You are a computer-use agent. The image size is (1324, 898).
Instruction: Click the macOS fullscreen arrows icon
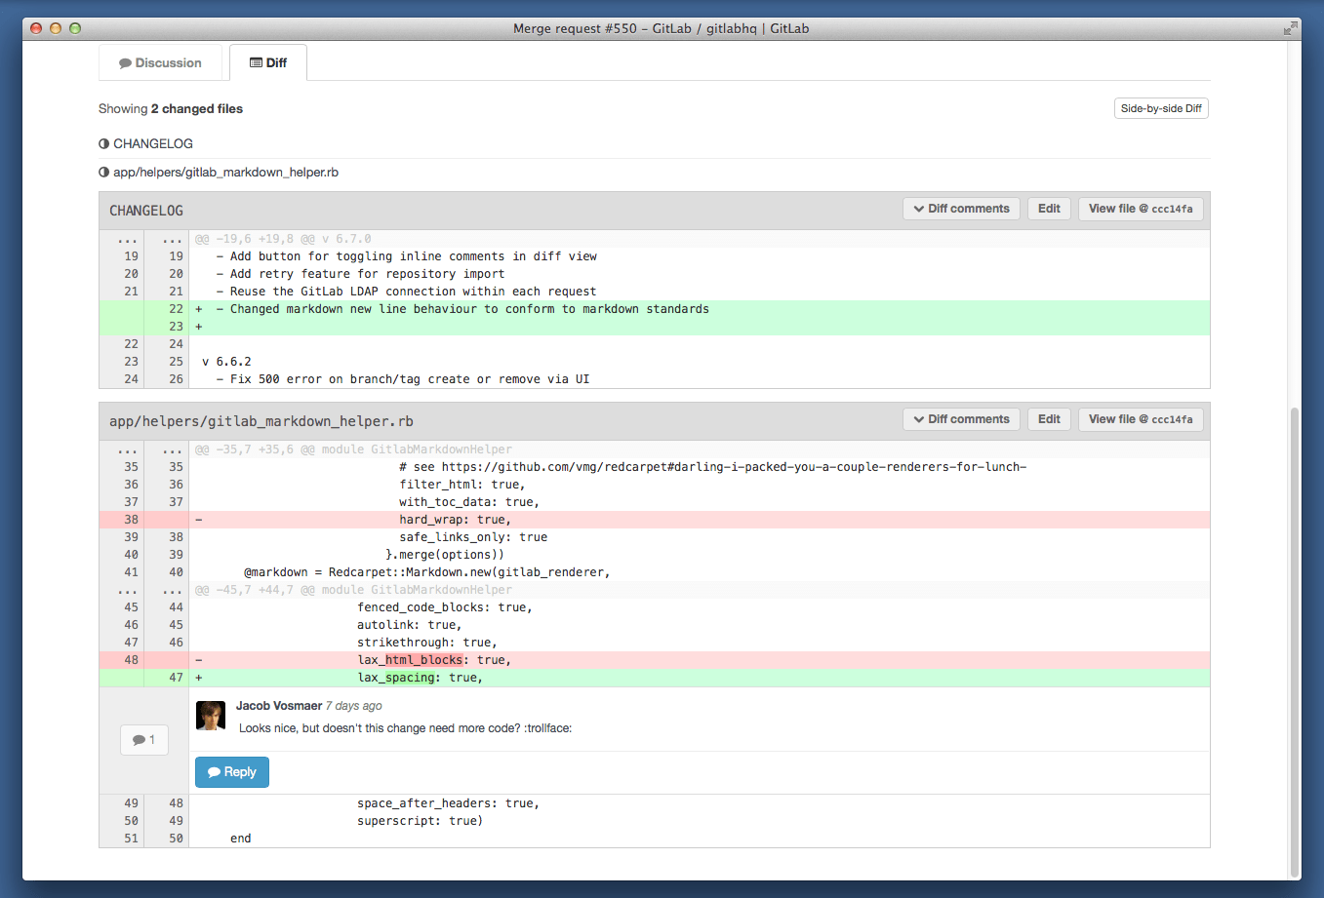(1291, 28)
